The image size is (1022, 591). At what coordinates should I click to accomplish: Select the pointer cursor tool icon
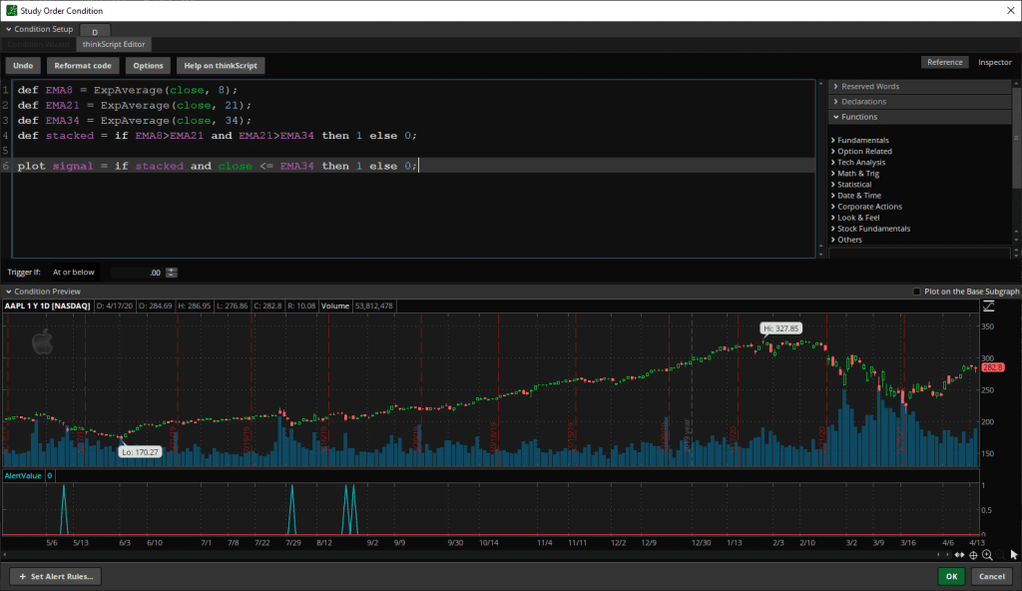(x=1014, y=554)
